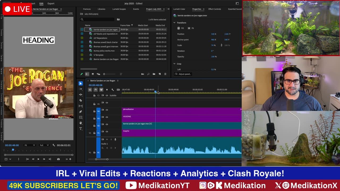Screen dimensions: 340x191
Task: Mute the Audio 1 track
Action: [107, 139]
